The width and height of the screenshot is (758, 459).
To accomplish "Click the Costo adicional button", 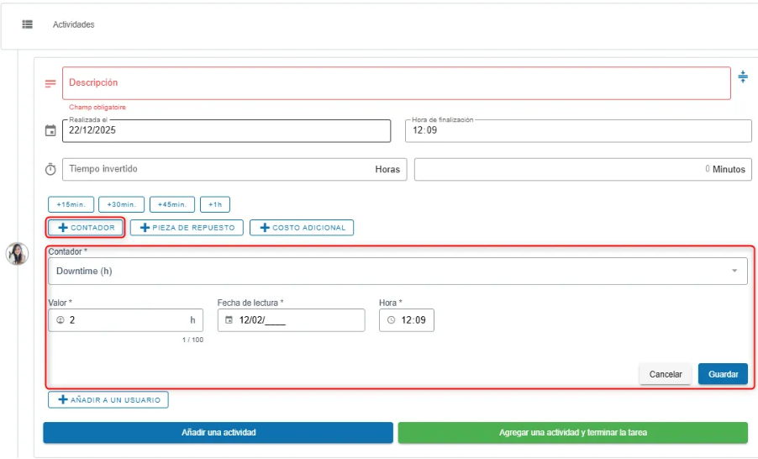I will click(x=302, y=227).
